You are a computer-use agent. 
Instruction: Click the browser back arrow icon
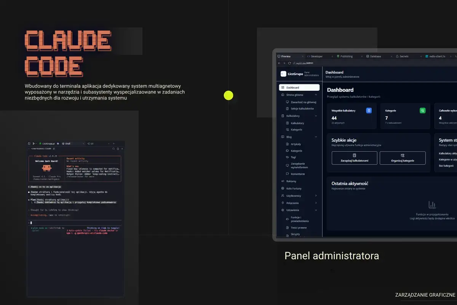tap(279, 63)
